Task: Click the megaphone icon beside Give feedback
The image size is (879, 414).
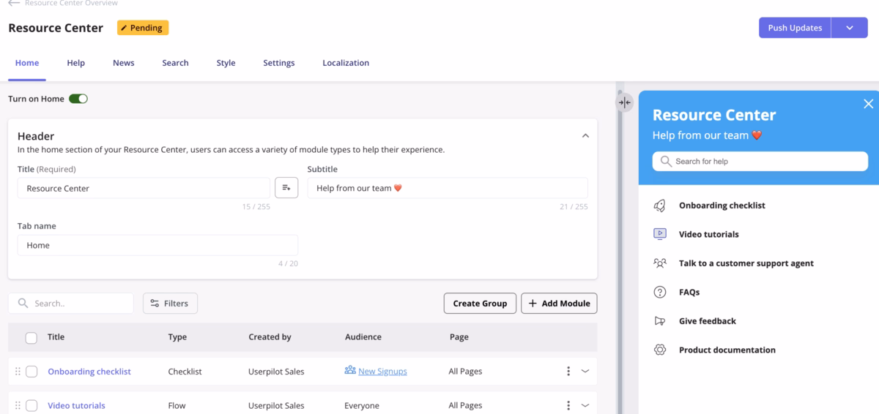Action: pyautogui.click(x=660, y=321)
